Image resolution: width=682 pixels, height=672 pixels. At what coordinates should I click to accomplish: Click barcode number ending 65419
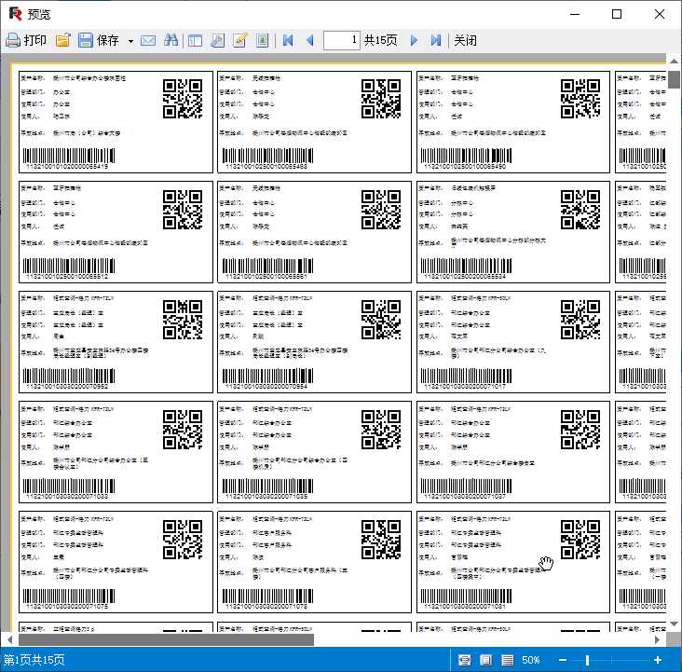click(67, 166)
